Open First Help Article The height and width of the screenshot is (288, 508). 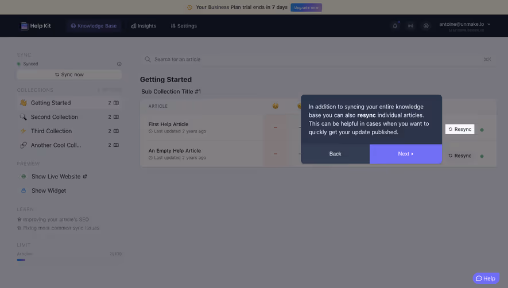[168, 124]
